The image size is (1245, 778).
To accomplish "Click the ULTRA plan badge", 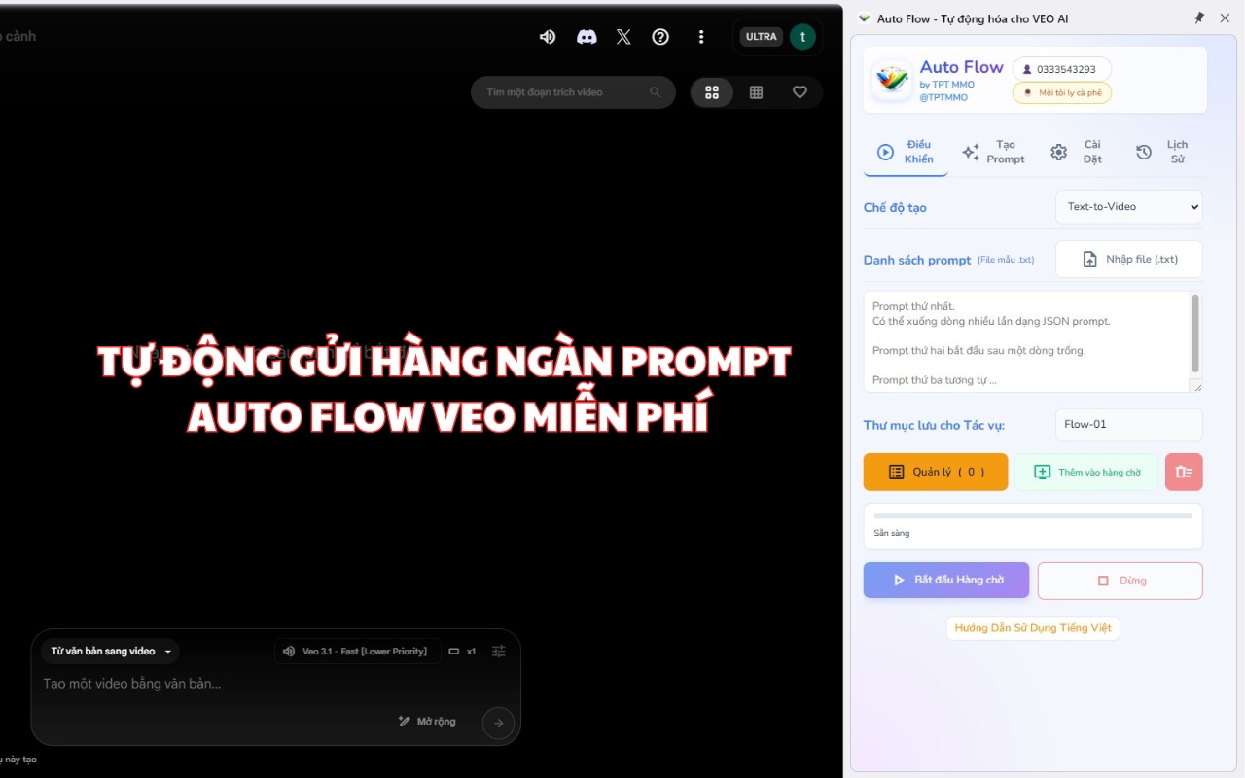I will pos(762,37).
